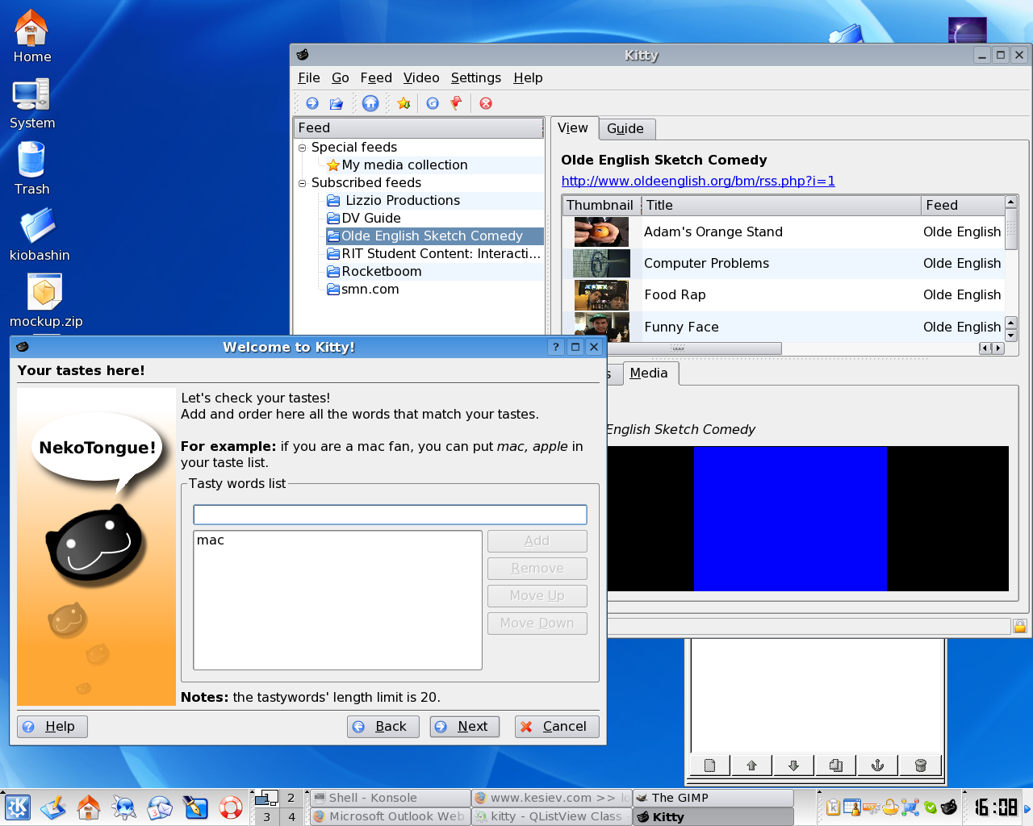Open the File menu
Screen dimensions: 1033x826
pyautogui.click(x=309, y=77)
